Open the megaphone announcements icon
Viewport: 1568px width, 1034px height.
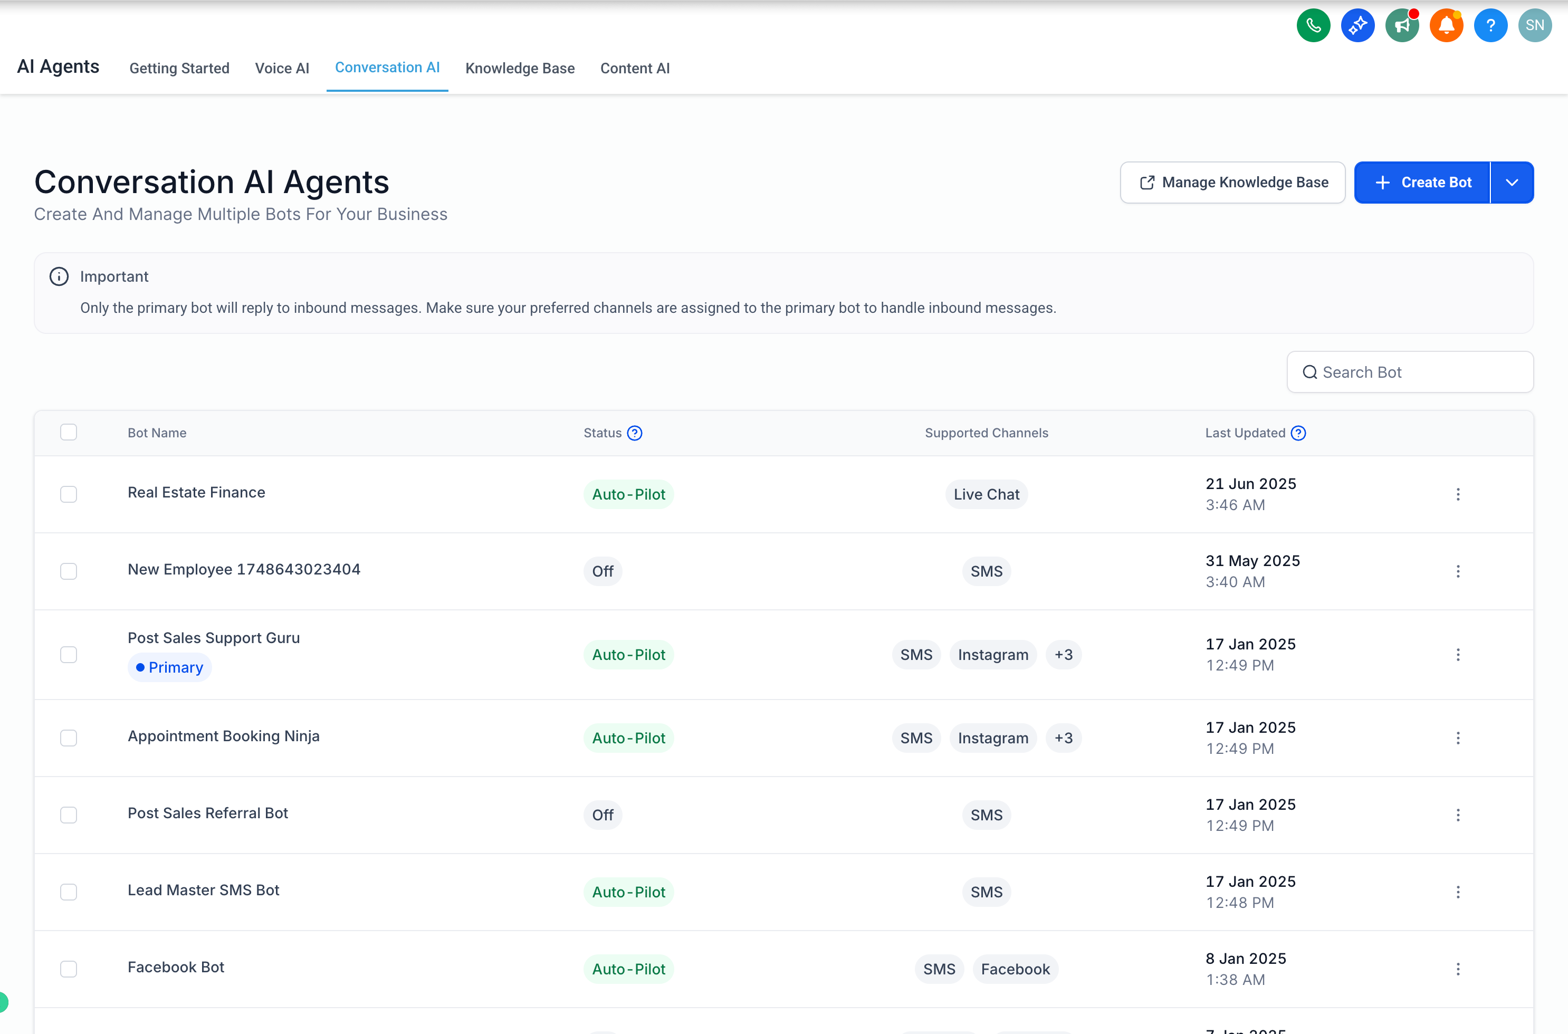pos(1402,26)
